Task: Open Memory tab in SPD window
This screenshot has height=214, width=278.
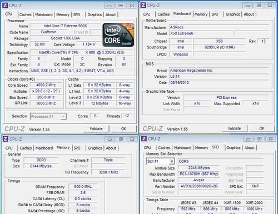Action: pos(202,148)
